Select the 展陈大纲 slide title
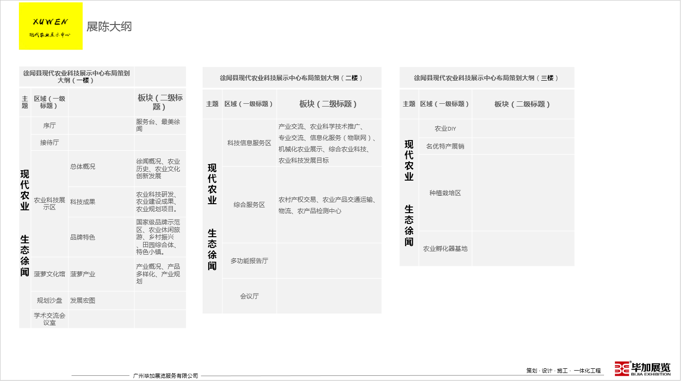Screen dimensions: 681x381 [109, 26]
